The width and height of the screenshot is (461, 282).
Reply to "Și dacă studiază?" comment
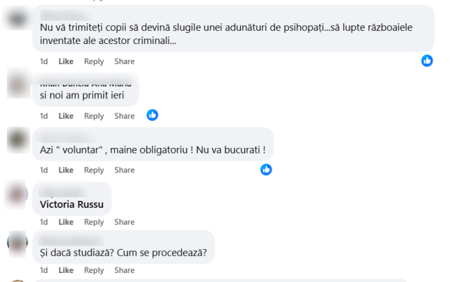click(x=94, y=270)
